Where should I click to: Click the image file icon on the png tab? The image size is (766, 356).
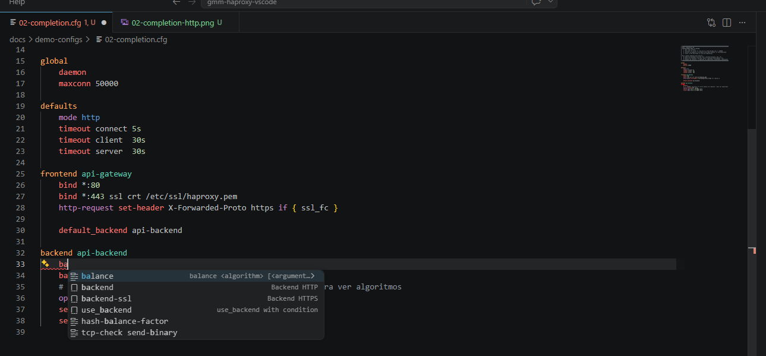[124, 22]
